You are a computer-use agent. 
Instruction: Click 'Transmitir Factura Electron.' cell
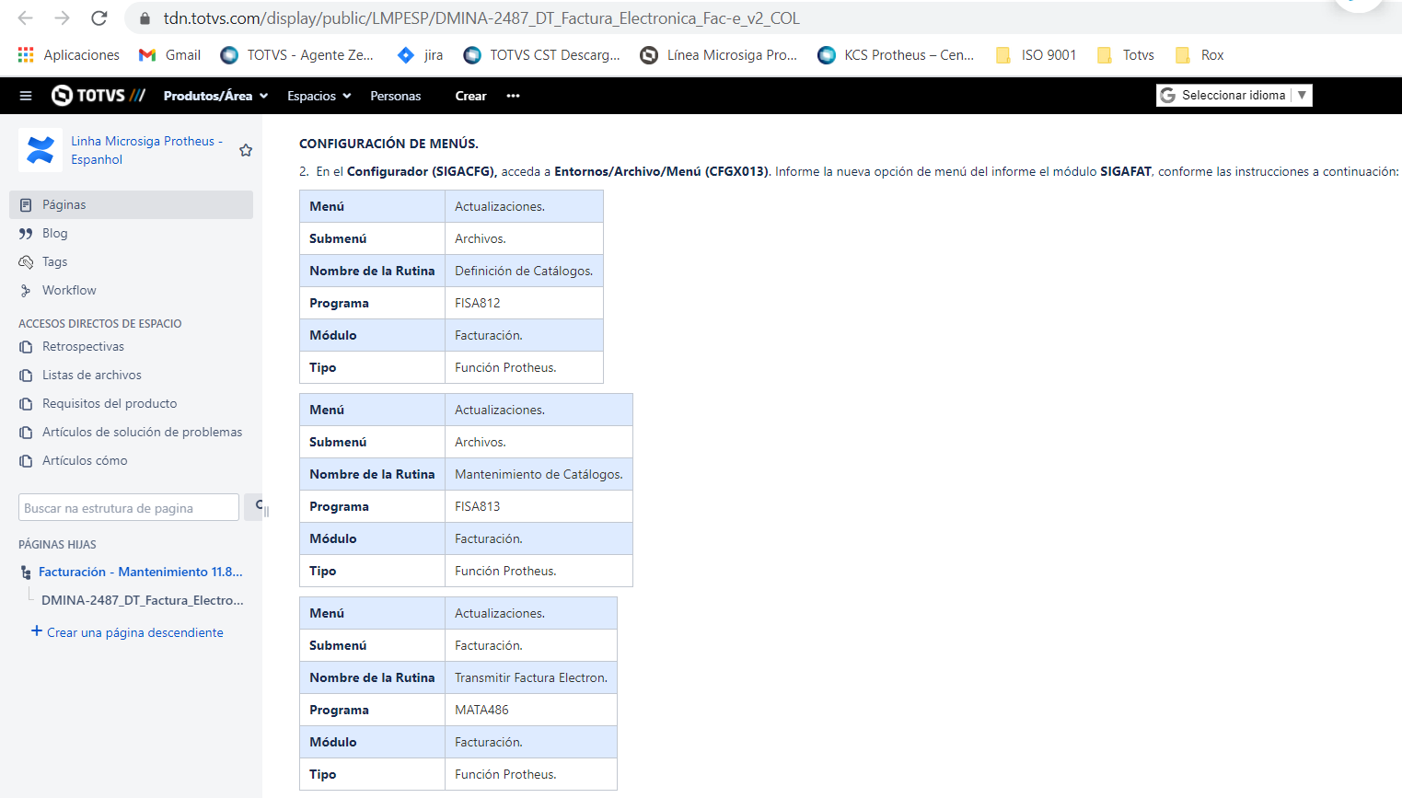click(531, 677)
